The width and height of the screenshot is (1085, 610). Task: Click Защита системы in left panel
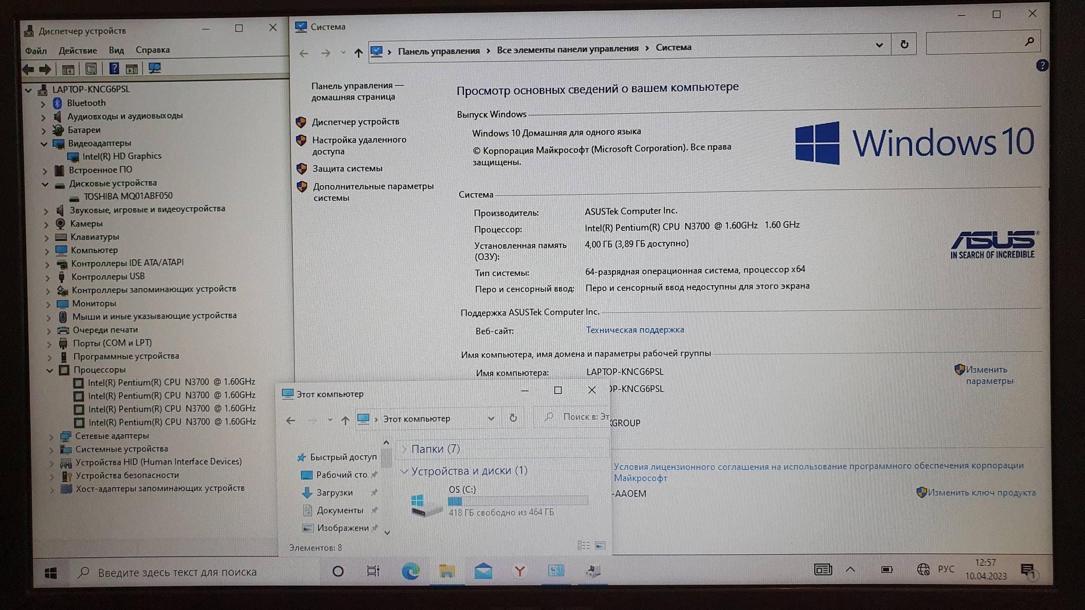[x=347, y=168]
